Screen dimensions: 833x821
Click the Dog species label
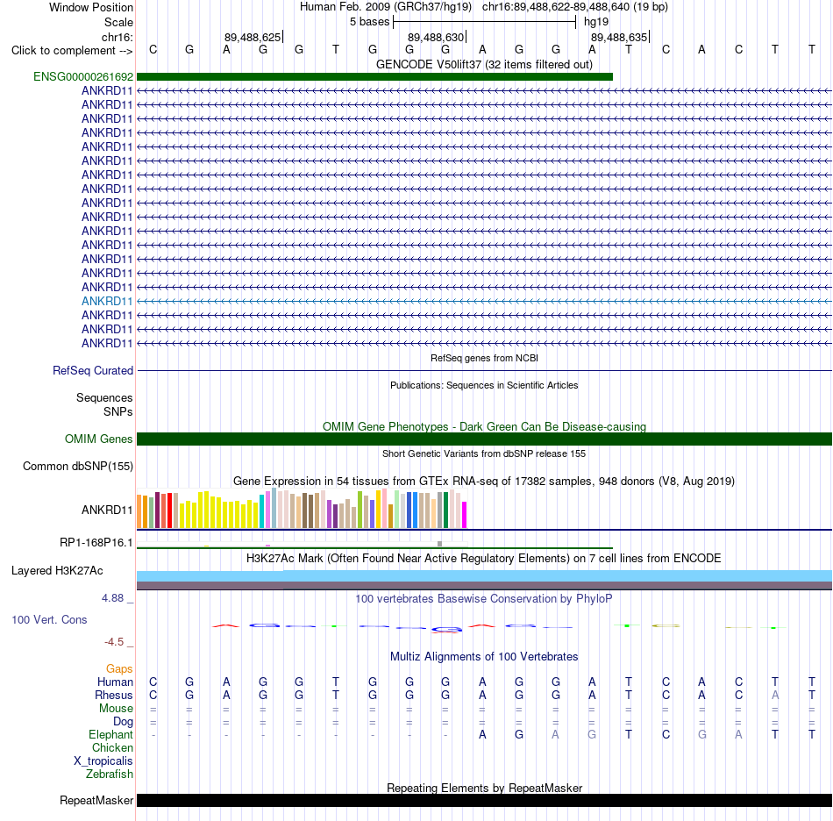[x=123, y=722]
